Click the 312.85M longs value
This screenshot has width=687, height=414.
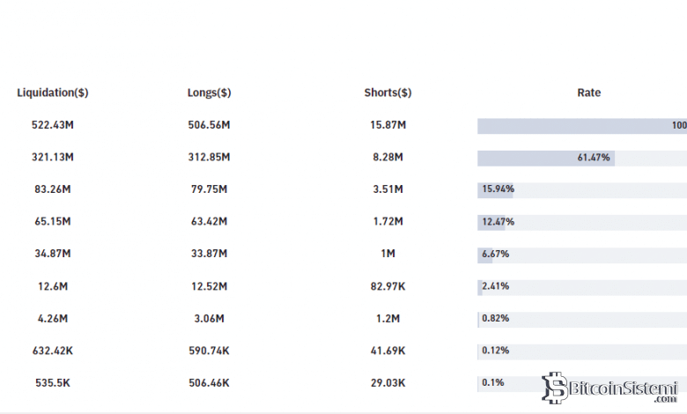point(209,158)
